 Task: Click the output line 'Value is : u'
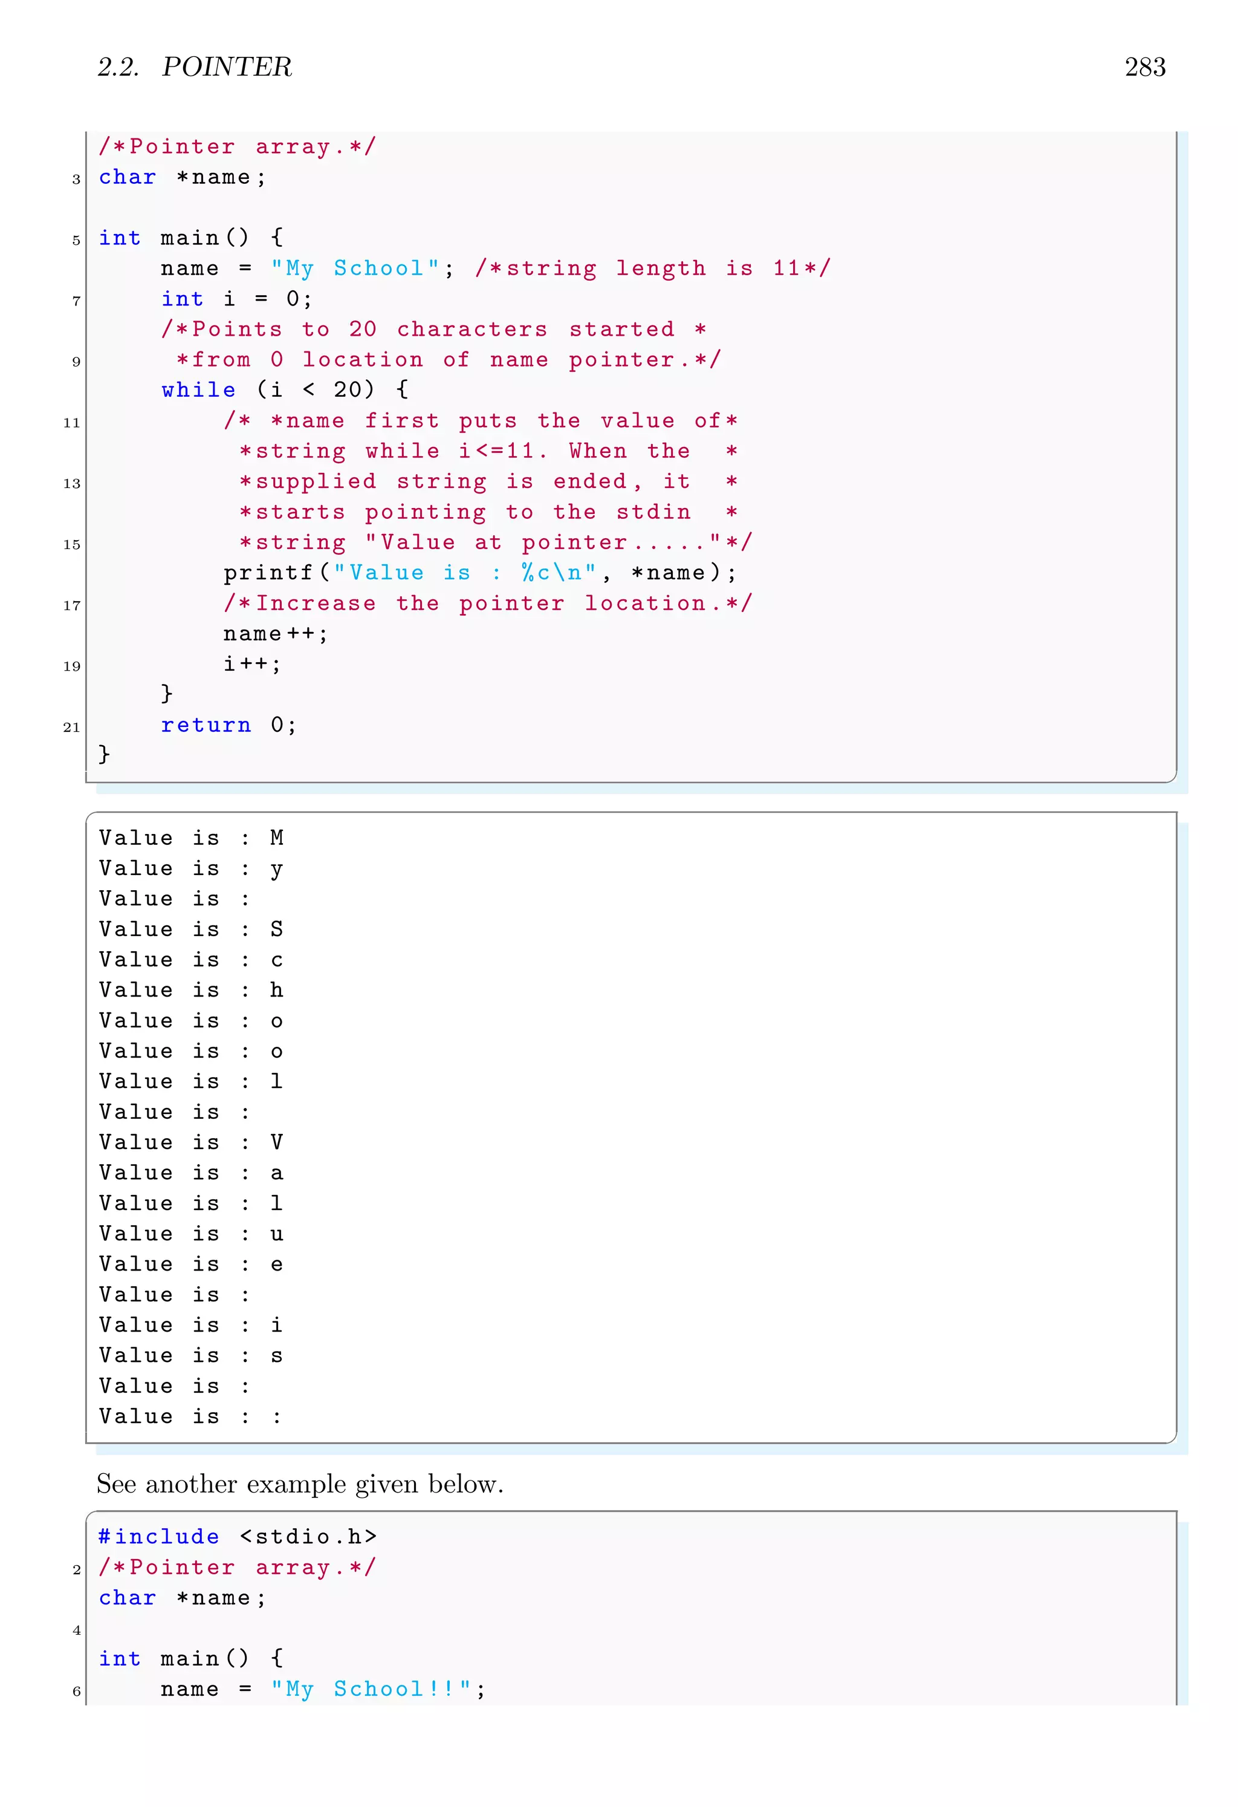[191, 1234]
